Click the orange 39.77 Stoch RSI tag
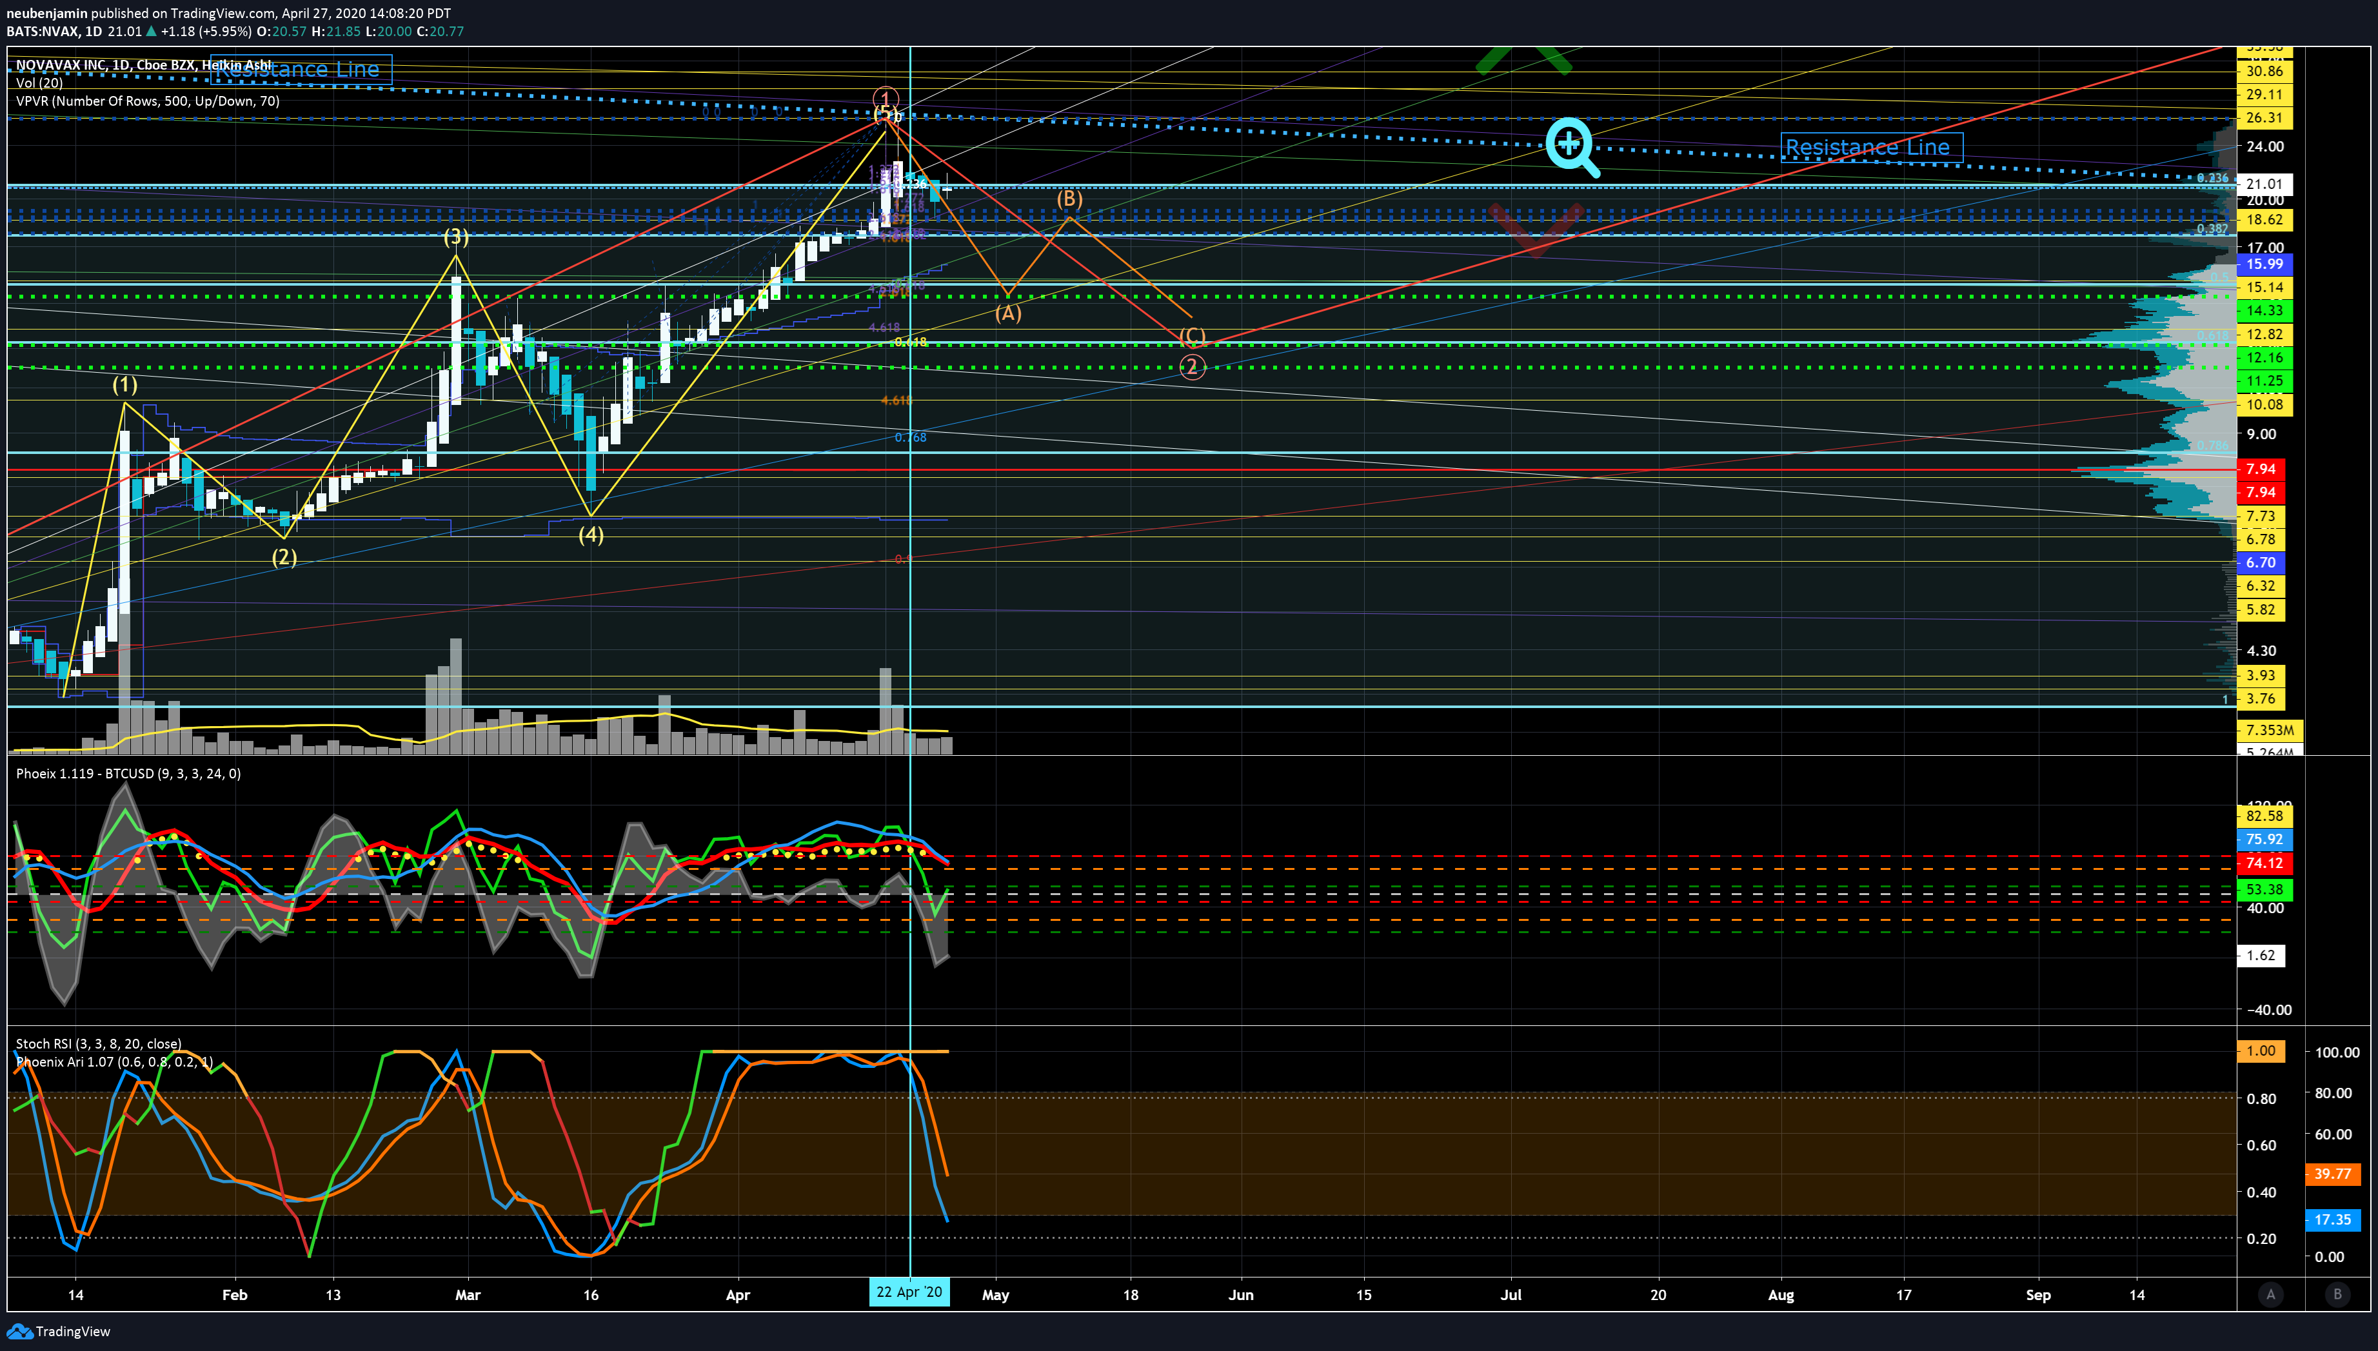 [x=2332, y=1175]
